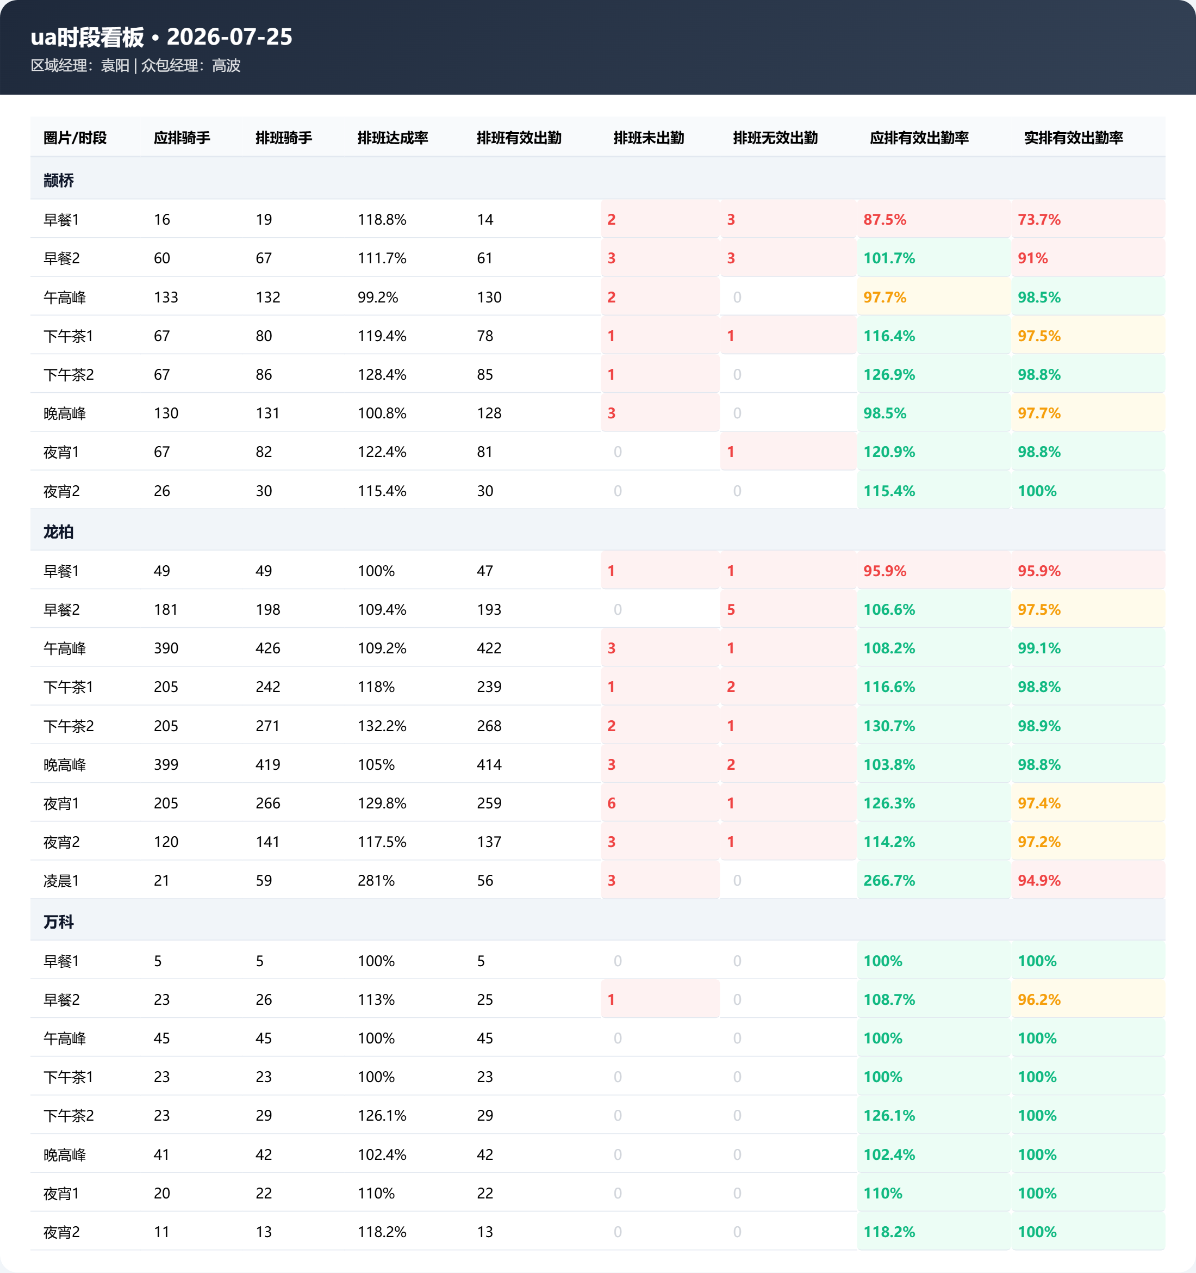Select the "129.8%" cell in 龙柏 夜宵1

382,804
